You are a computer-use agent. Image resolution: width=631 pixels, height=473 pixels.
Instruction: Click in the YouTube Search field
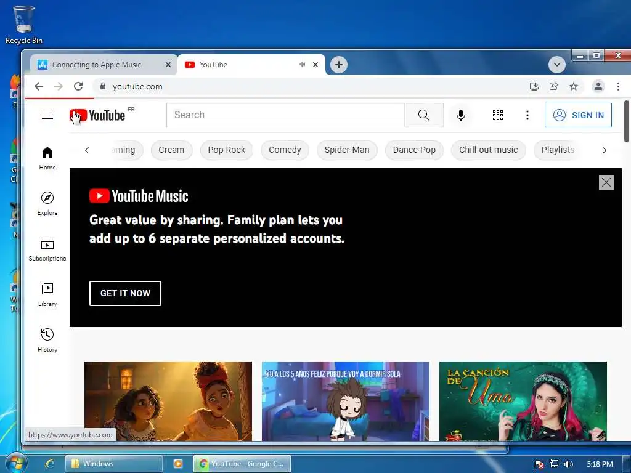pyautogui.click(x=285, y=115)
